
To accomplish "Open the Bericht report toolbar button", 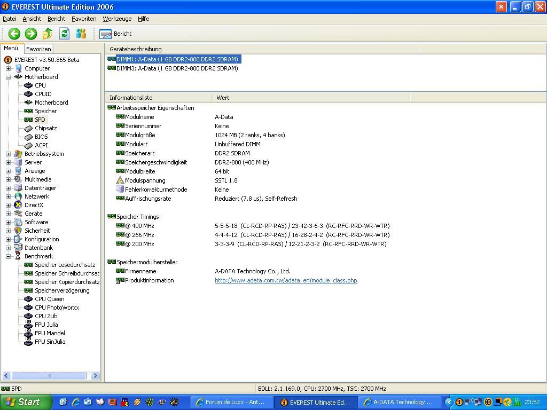I will pyautogui.click(x=115, y=34).
